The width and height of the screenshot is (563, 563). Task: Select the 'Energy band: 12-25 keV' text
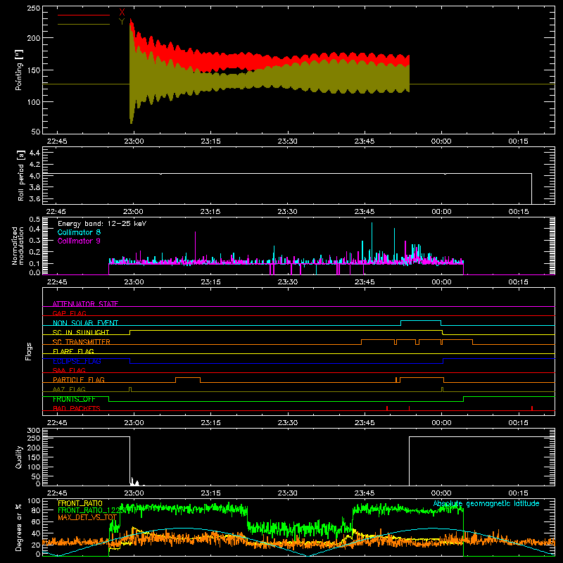pyautogui.click(x=102, y=224)
